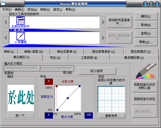Viewport: 161px width, 128px height.
Task: Click the 确定(K) button
Action: pos(146,16)
